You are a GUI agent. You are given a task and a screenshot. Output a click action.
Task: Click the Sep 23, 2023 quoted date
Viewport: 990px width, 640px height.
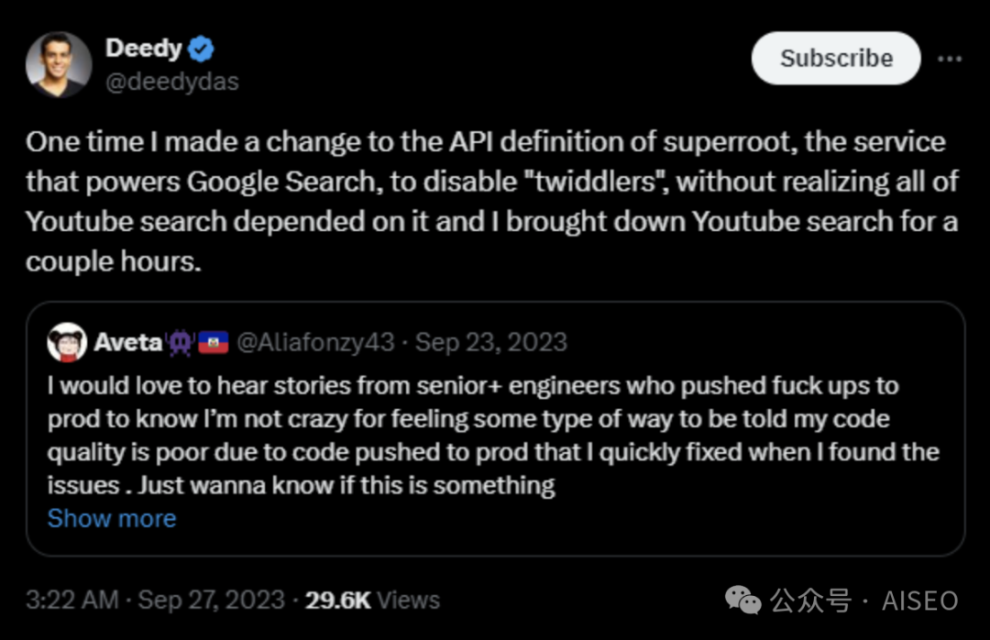click(x=491, y=343)
